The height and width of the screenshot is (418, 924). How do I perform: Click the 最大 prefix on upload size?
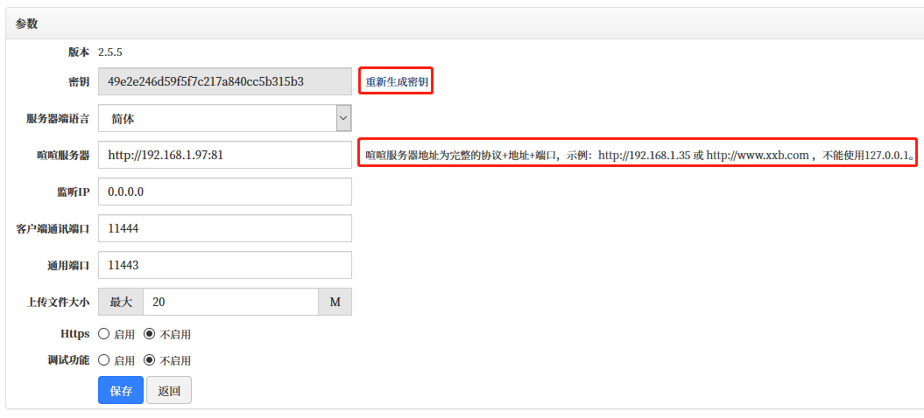click(x=120, y=302)
